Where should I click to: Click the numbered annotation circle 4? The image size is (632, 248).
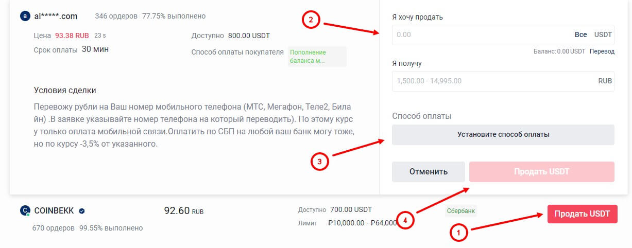[405, 220]
